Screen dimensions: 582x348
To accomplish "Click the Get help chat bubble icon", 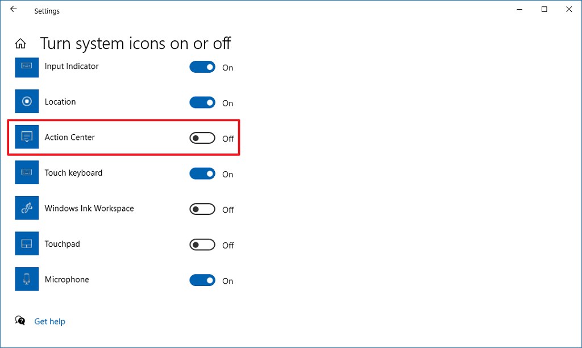I will click(x=20, y=321).
